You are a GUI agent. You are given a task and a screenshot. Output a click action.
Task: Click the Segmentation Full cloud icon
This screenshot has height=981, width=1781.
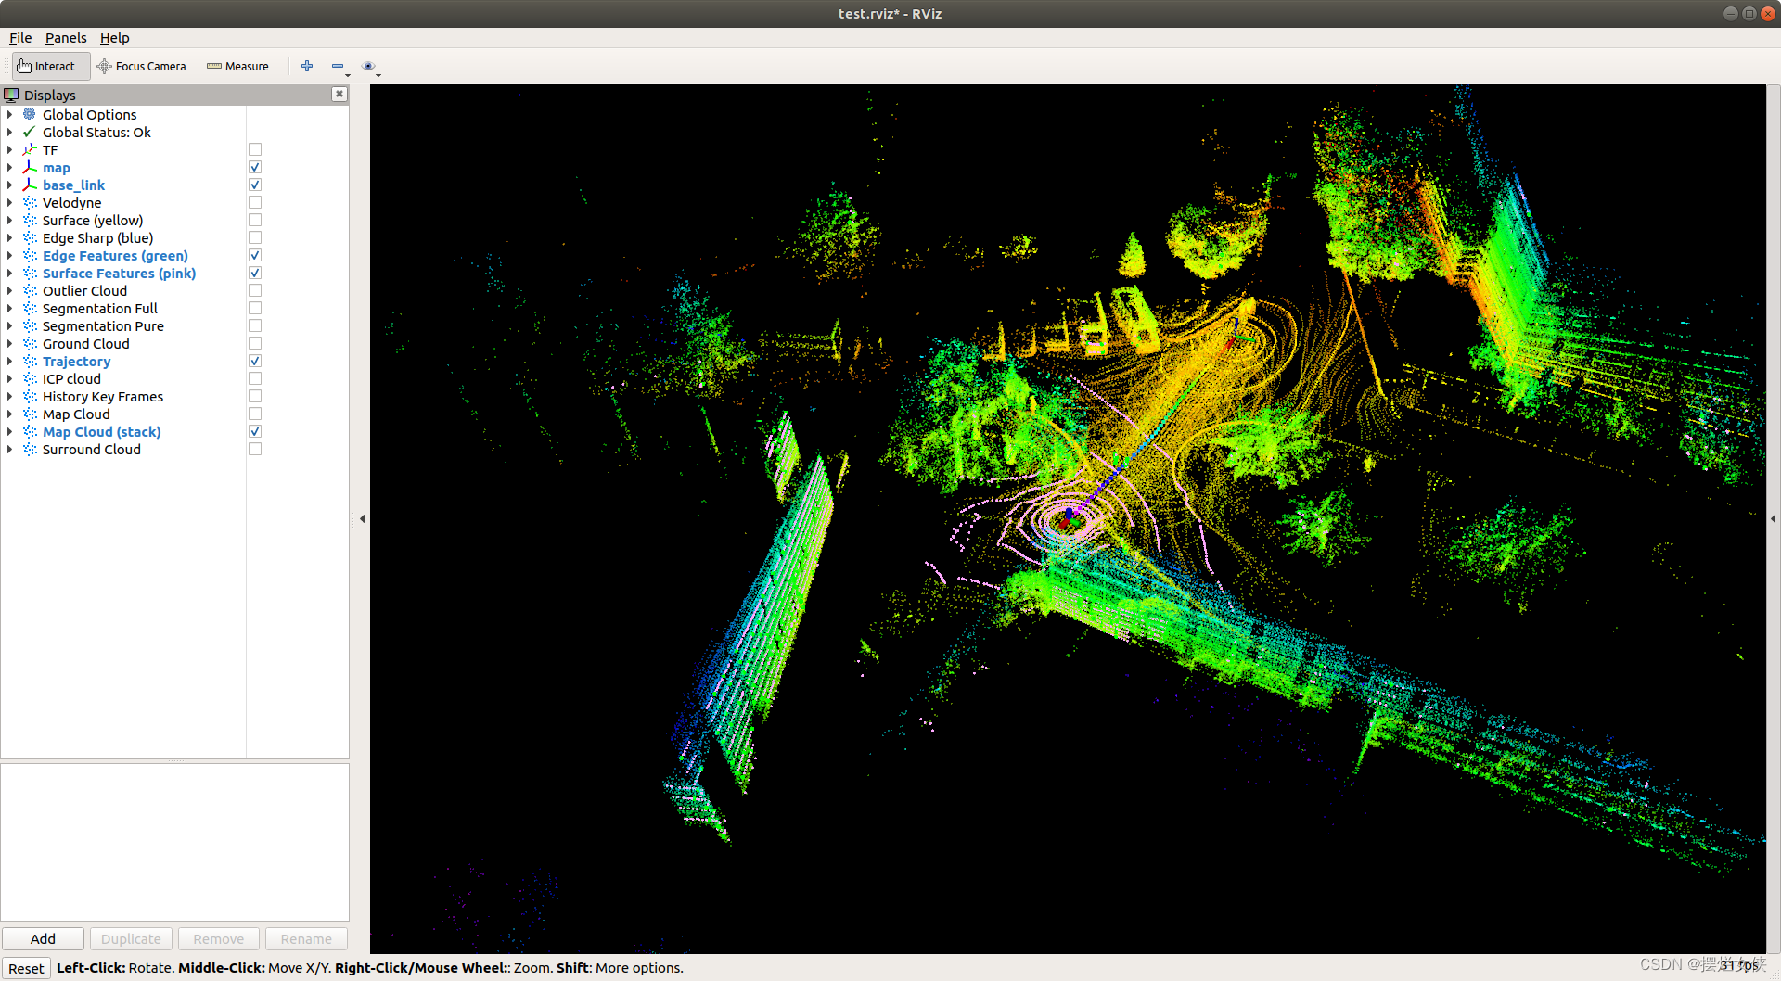[x=30, y=308]
